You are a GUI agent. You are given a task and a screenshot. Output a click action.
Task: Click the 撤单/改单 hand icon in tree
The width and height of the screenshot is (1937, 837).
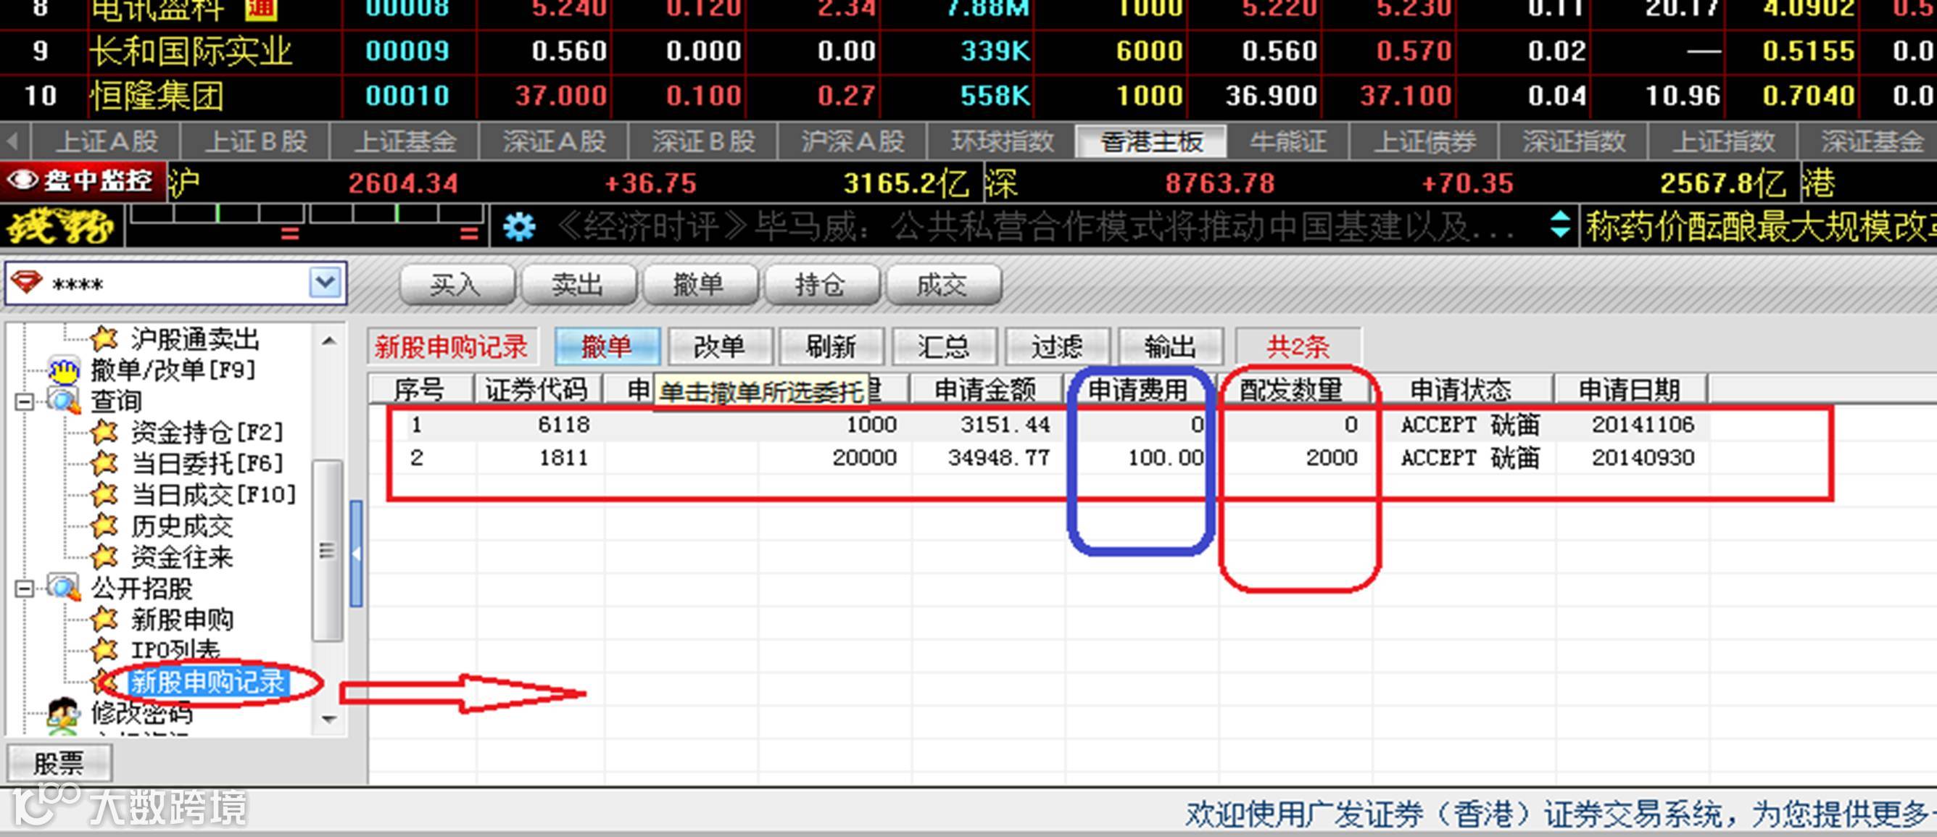(65, 370)
